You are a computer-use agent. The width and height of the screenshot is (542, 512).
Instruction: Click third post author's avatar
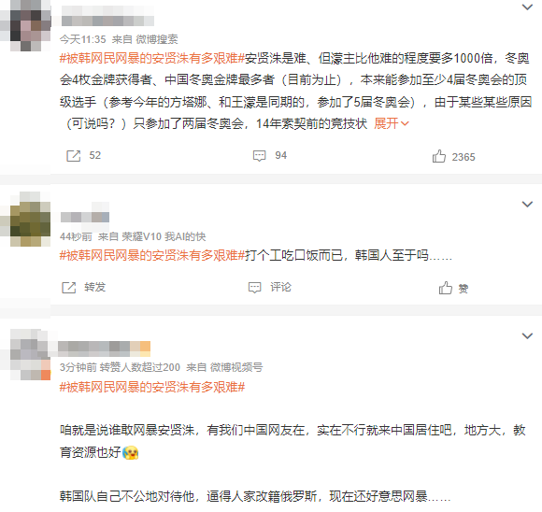[x=31, y=355]
